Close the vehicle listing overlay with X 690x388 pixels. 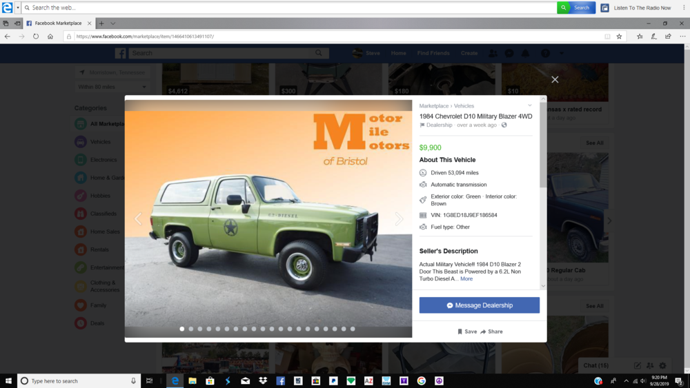point(555,79)
